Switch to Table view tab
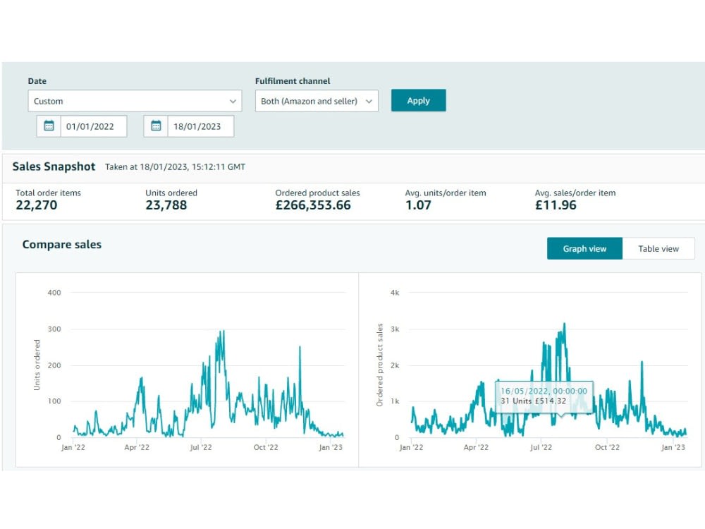The width and height of the screenshot is (705, 529). [x=658, y=249]
